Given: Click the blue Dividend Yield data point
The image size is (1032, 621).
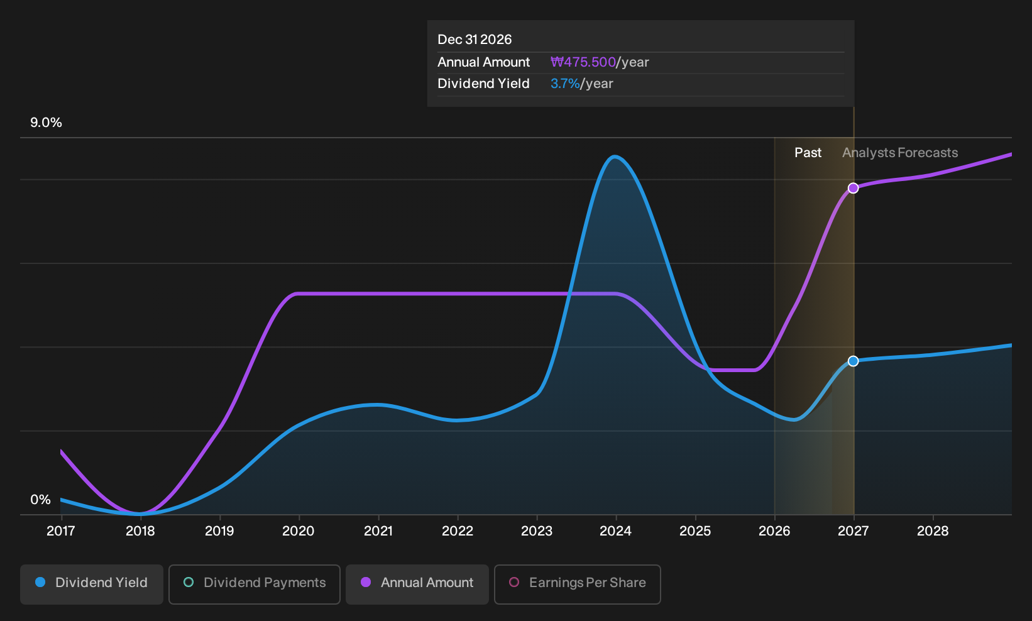Looking at the screenshot, I should tap(853, 361).
